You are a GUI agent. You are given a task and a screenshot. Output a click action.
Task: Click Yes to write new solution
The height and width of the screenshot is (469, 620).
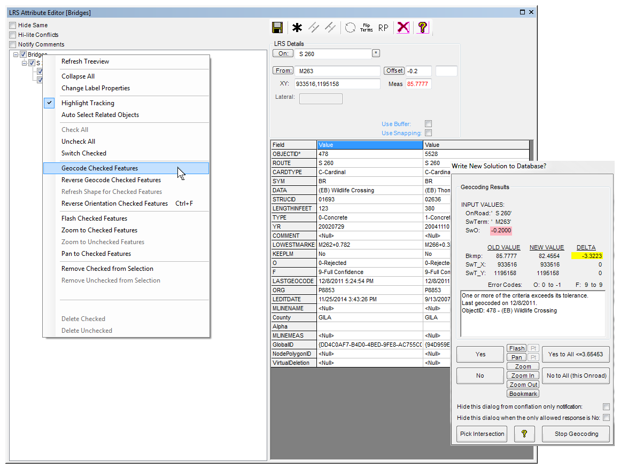coord(480,354)
